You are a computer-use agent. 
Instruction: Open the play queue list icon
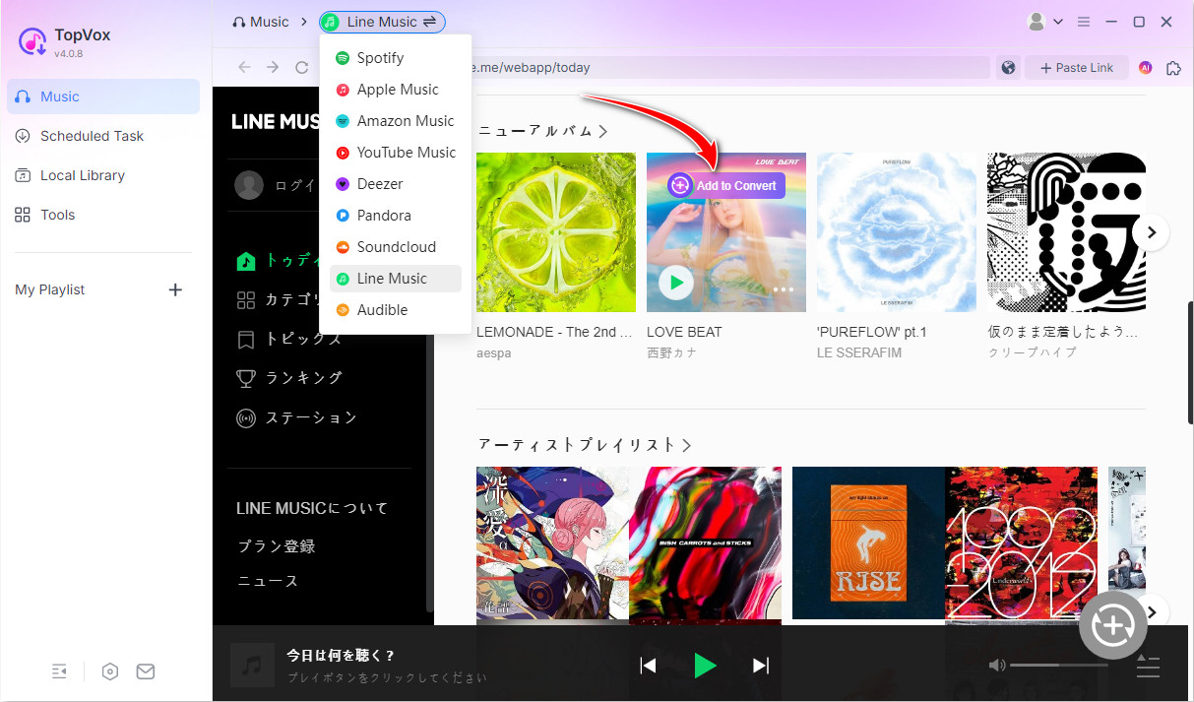point(1148,666)
